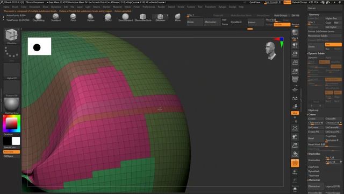Open the Zplugin menu
This screenshot has height=194, width=344.
pos(222,7)
